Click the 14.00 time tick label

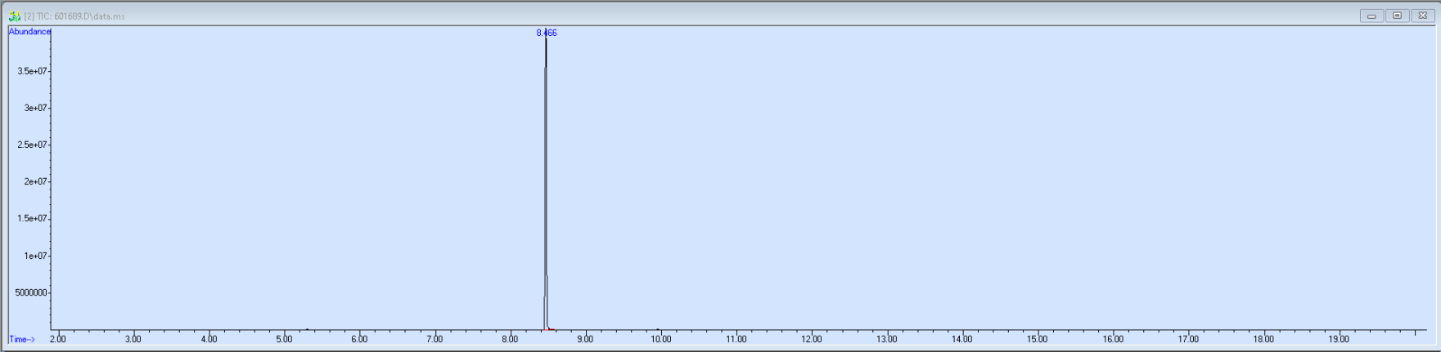pos(962,339)
